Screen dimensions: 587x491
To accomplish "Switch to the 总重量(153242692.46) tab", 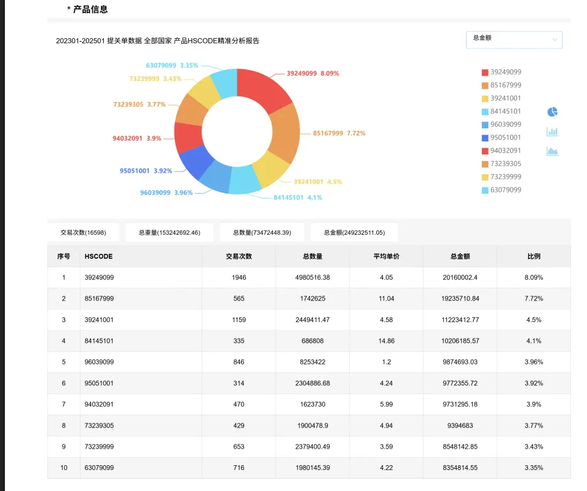I will point(169,232).
